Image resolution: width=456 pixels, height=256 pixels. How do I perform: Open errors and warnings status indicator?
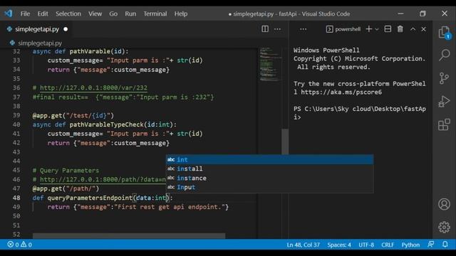[20, 245]
